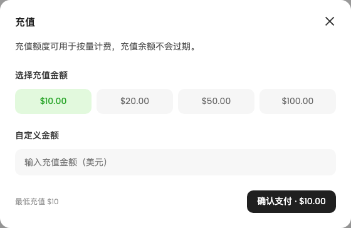Viewport: 351px width, 228px height.
Task: Confirm payment with the black button
Action: (x=291, y=202)
